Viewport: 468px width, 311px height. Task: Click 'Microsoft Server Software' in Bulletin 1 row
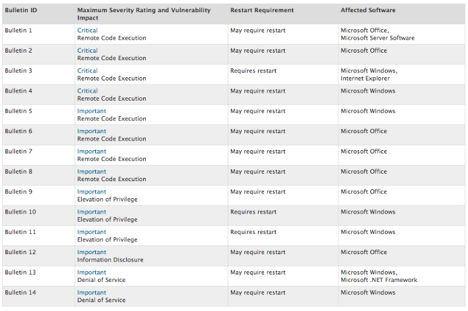378,38
